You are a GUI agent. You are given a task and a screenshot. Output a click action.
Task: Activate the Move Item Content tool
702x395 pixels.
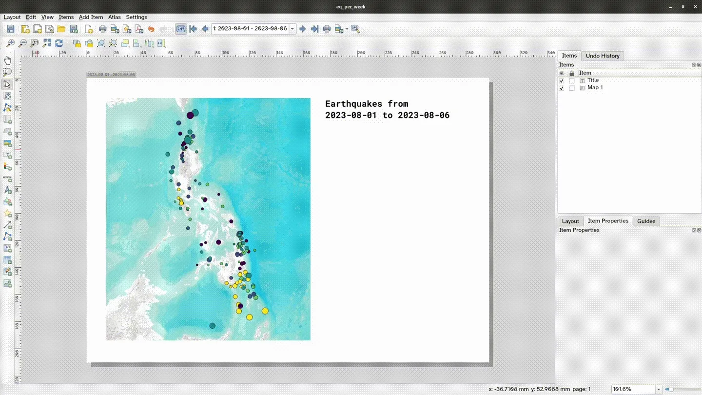pyautogui.click(x=7, y=96)
